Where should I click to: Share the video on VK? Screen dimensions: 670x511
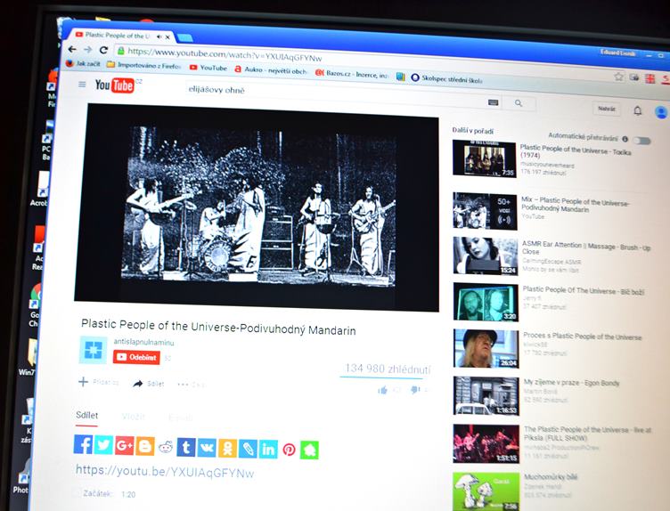click(207, 448)
